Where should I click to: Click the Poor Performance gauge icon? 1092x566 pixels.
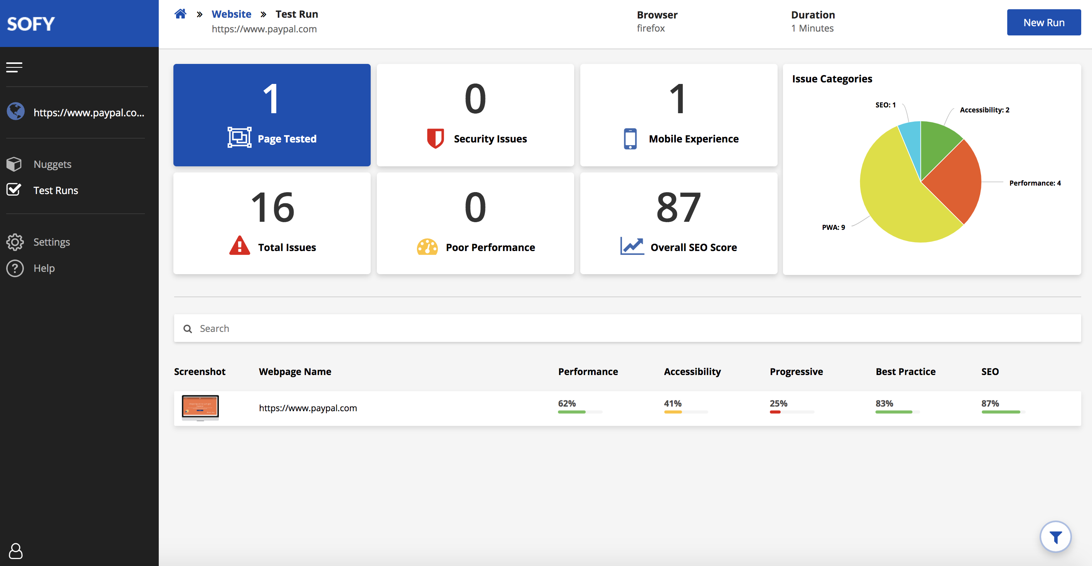pos(427,246)
